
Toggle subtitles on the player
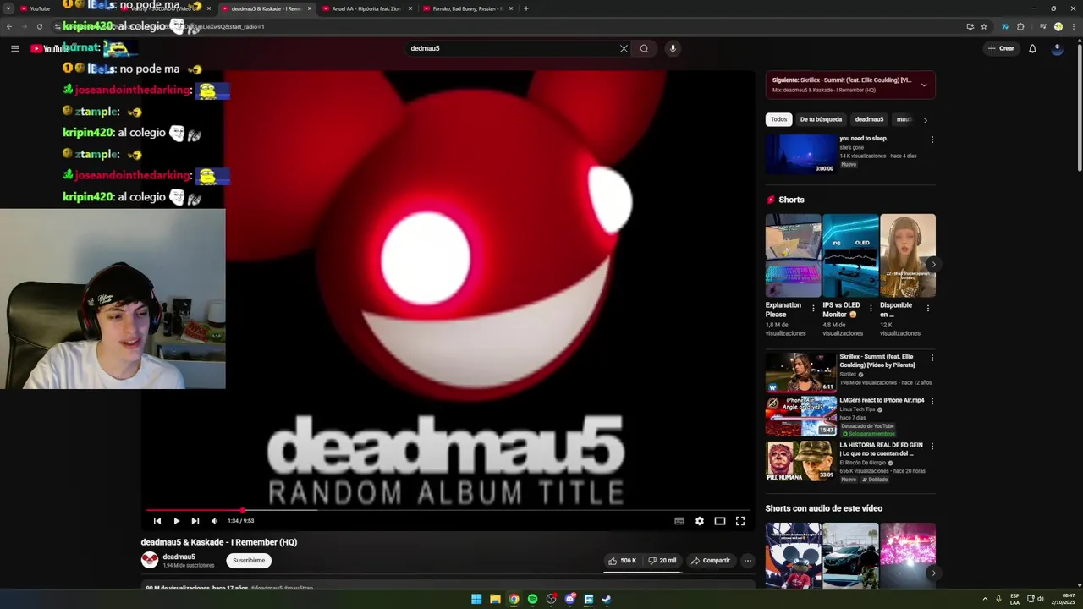[x=679, y=521]
